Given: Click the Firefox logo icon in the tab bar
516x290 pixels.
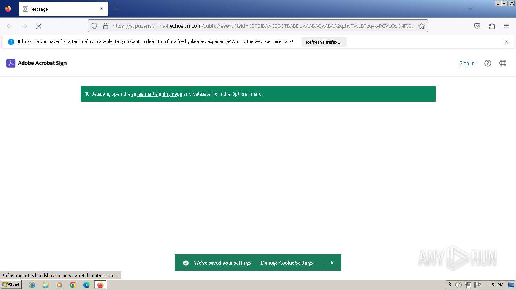Looking at the screenshot, I should tap(8, 8).
